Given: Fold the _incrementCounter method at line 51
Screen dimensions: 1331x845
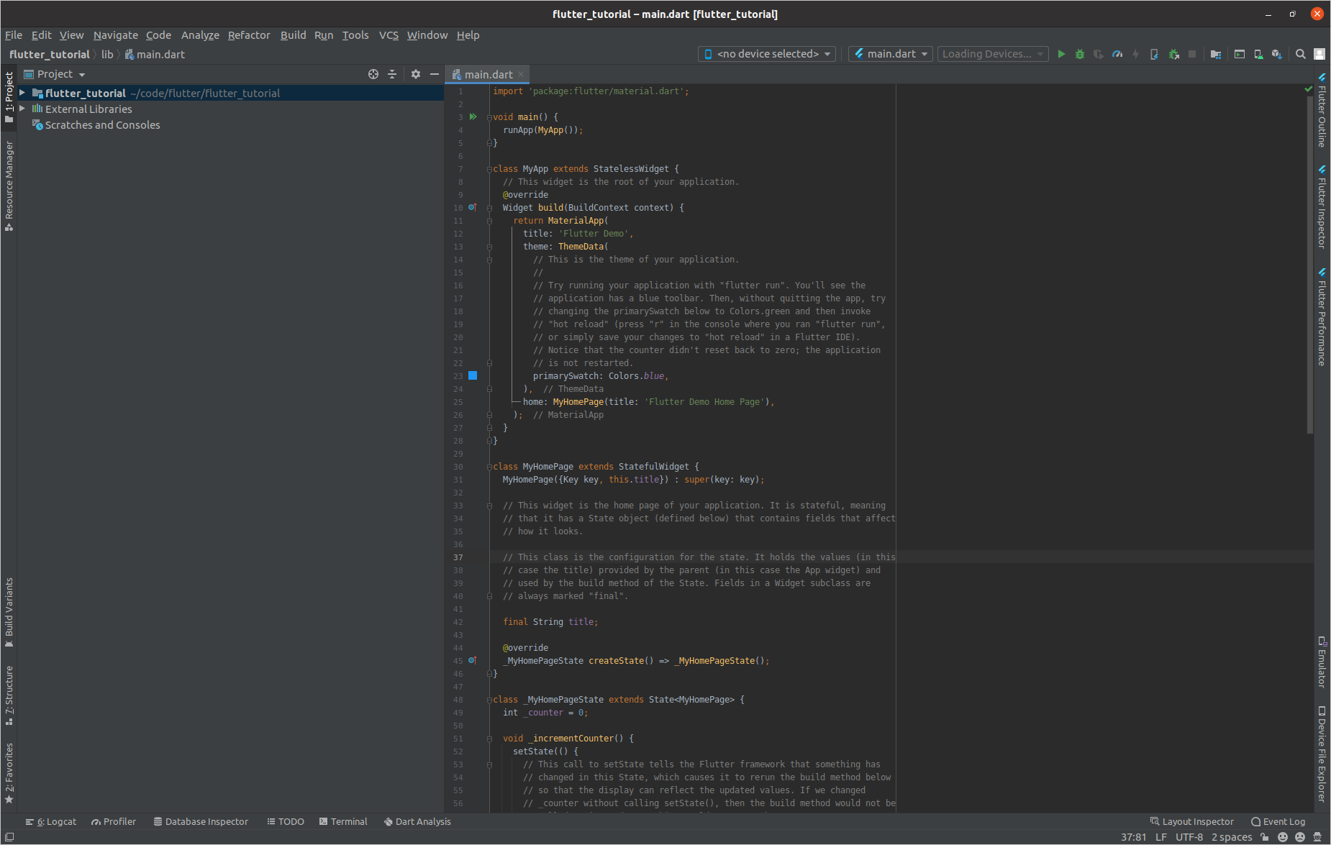Looking at the screenshot, I should (489, 739).
